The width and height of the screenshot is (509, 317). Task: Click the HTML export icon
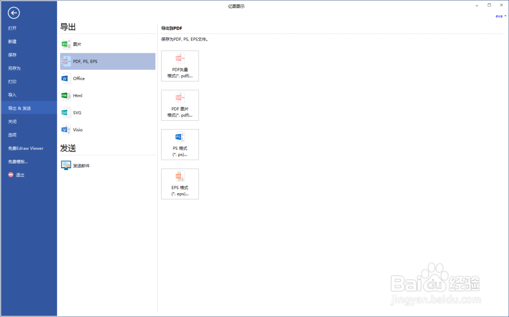click(66, 96)
